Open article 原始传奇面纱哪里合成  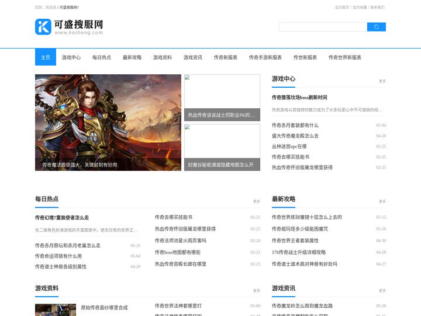click(104, 308)
